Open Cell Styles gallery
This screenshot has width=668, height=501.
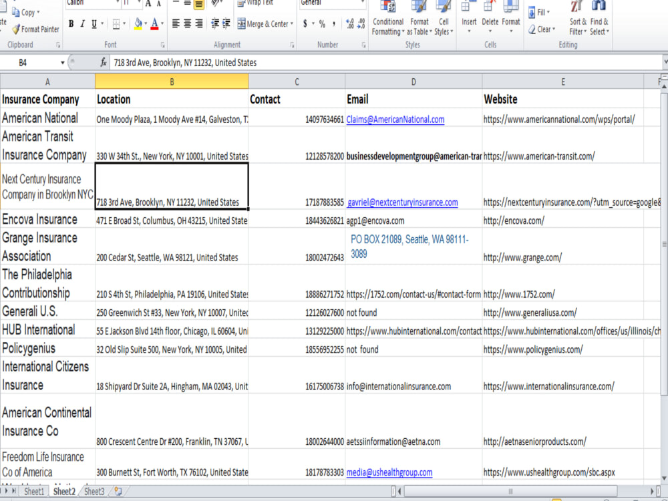(x=444, y=18)
